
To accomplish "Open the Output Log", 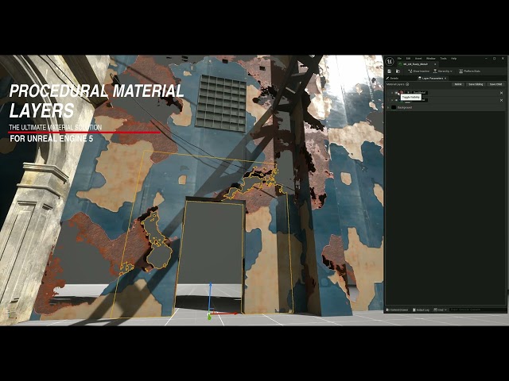I will click(x=421, y=310).
